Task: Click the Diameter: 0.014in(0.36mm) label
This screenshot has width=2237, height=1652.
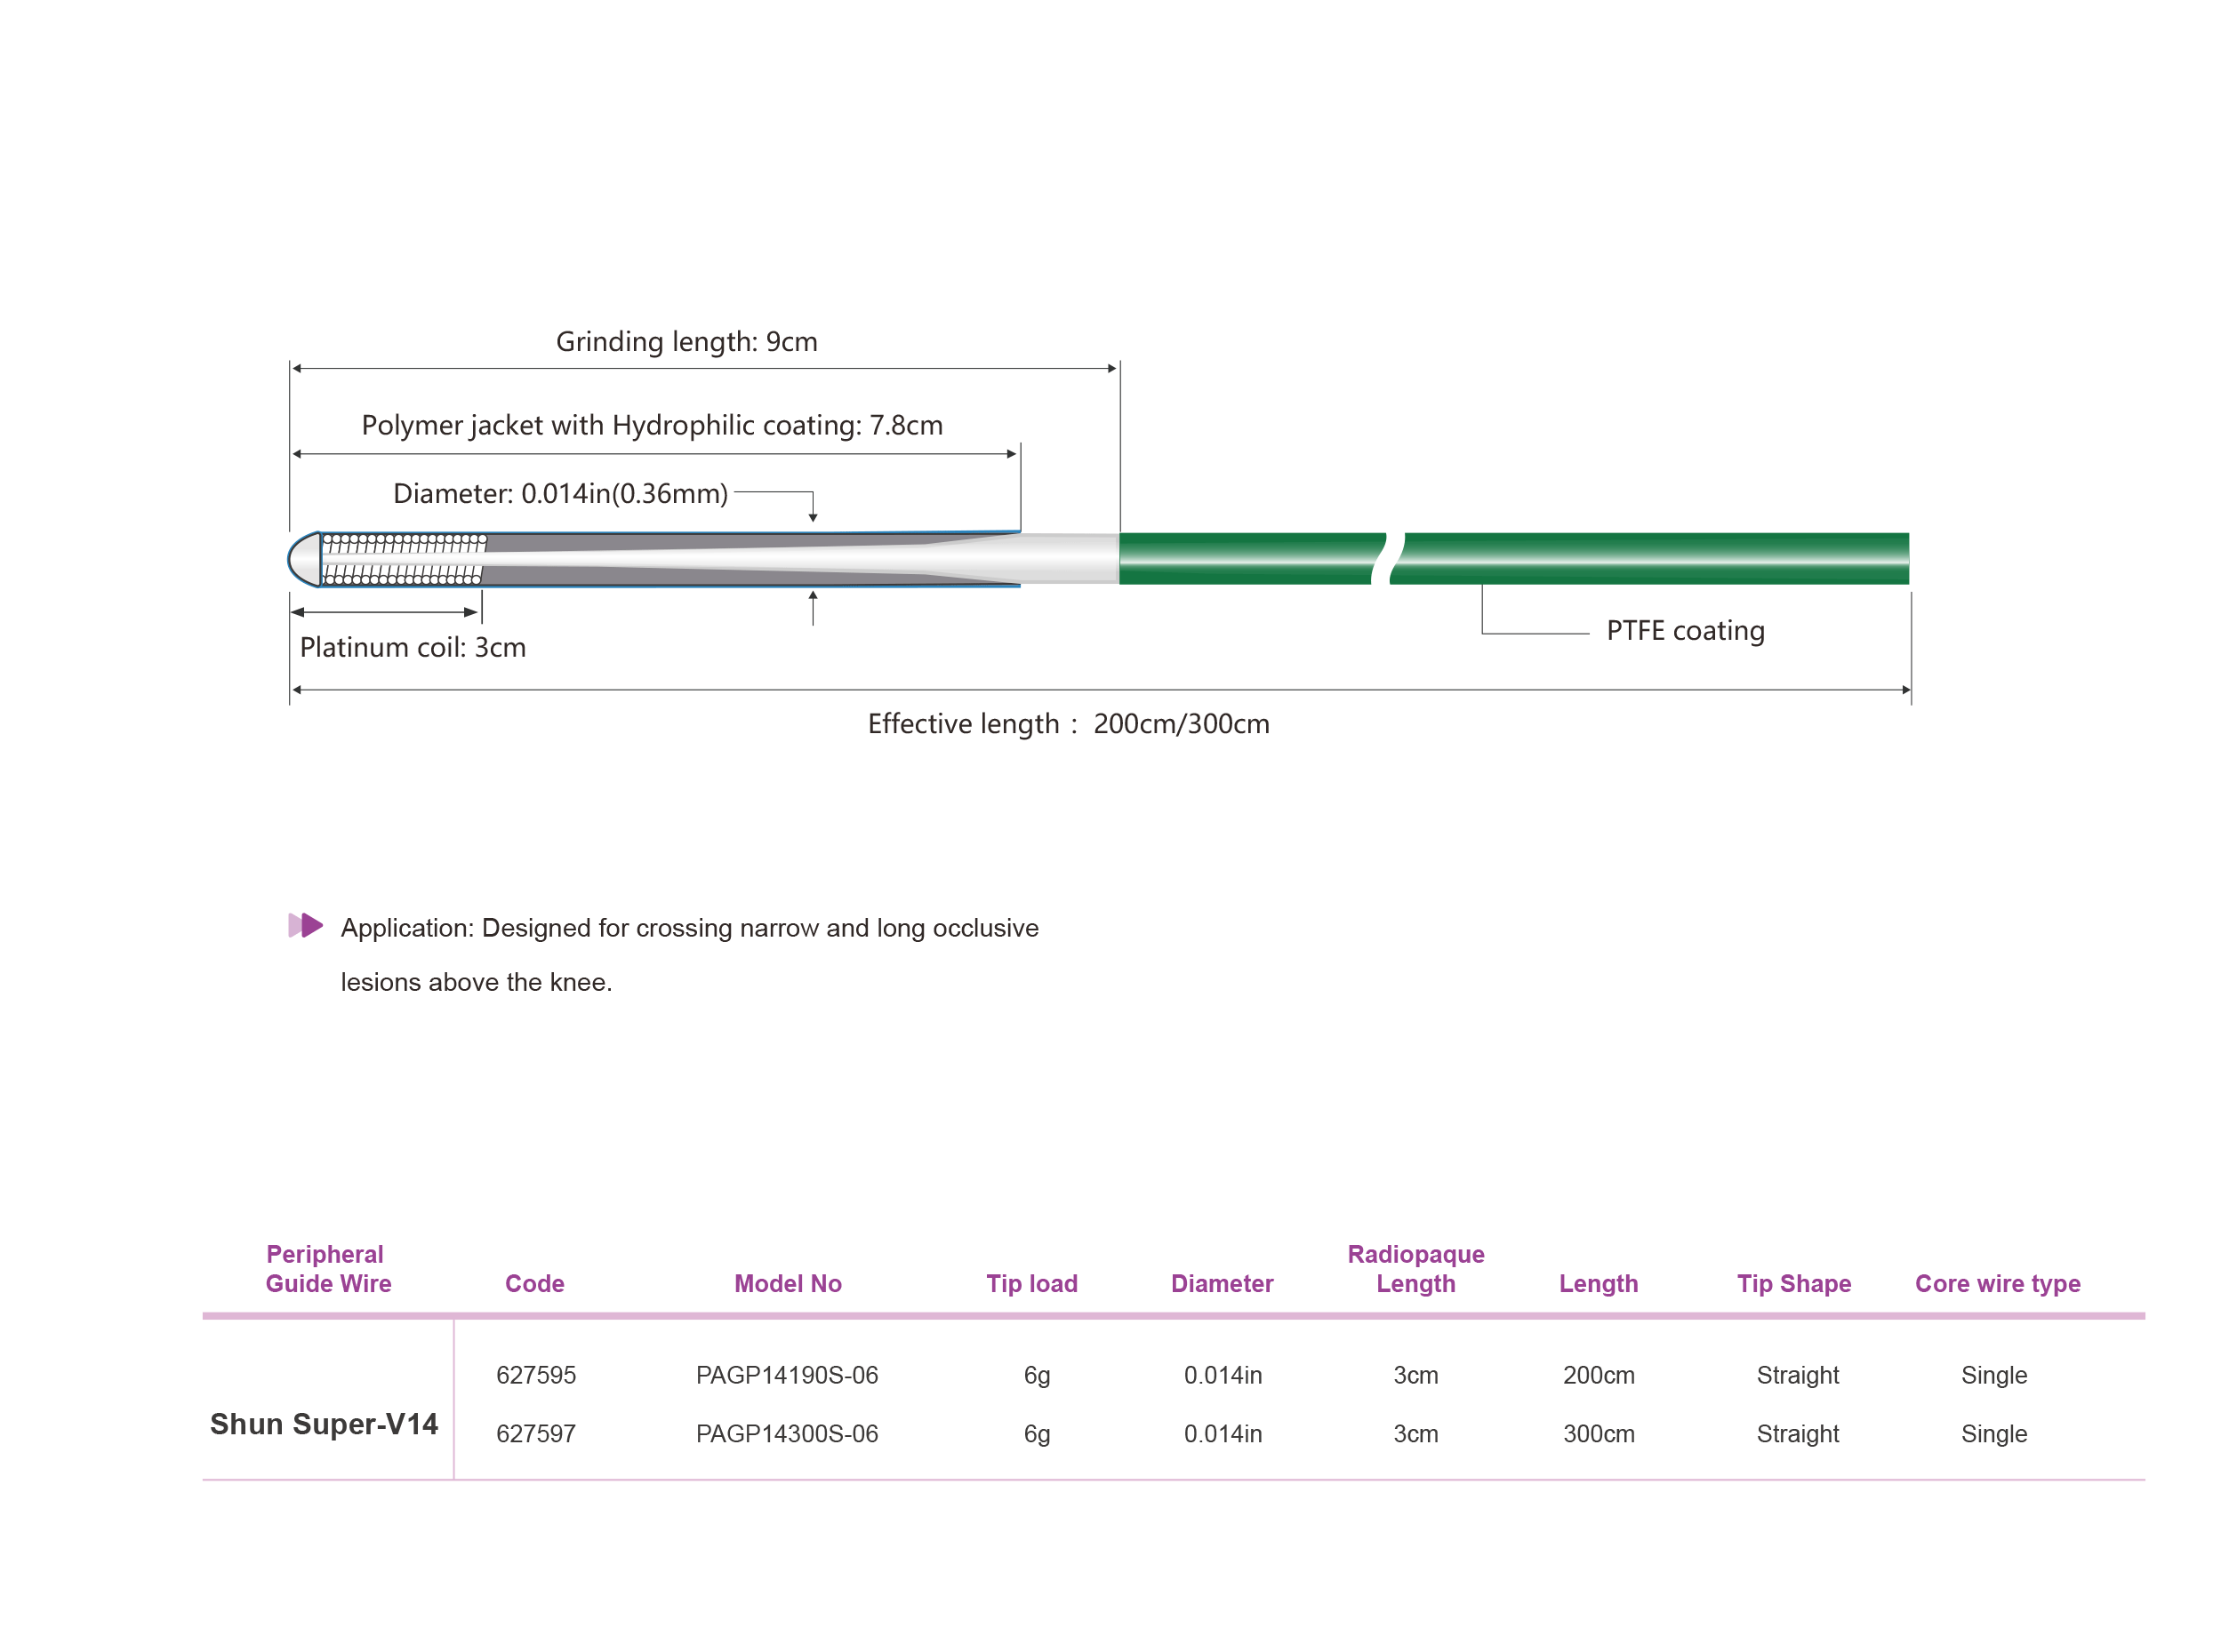Action: (x=560, y=494)
